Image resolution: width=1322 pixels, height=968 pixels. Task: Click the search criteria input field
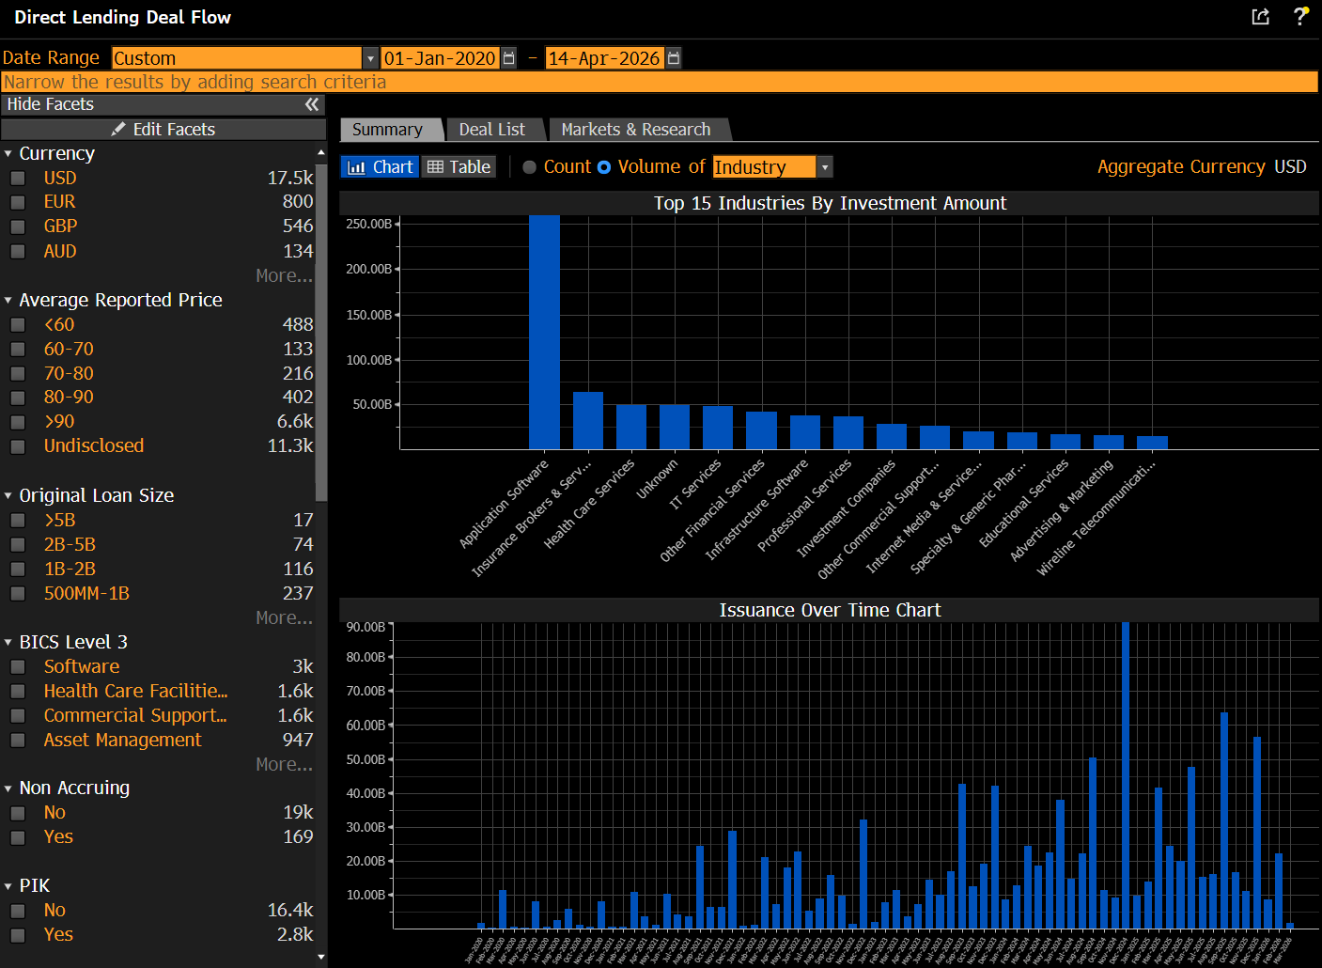658,82
